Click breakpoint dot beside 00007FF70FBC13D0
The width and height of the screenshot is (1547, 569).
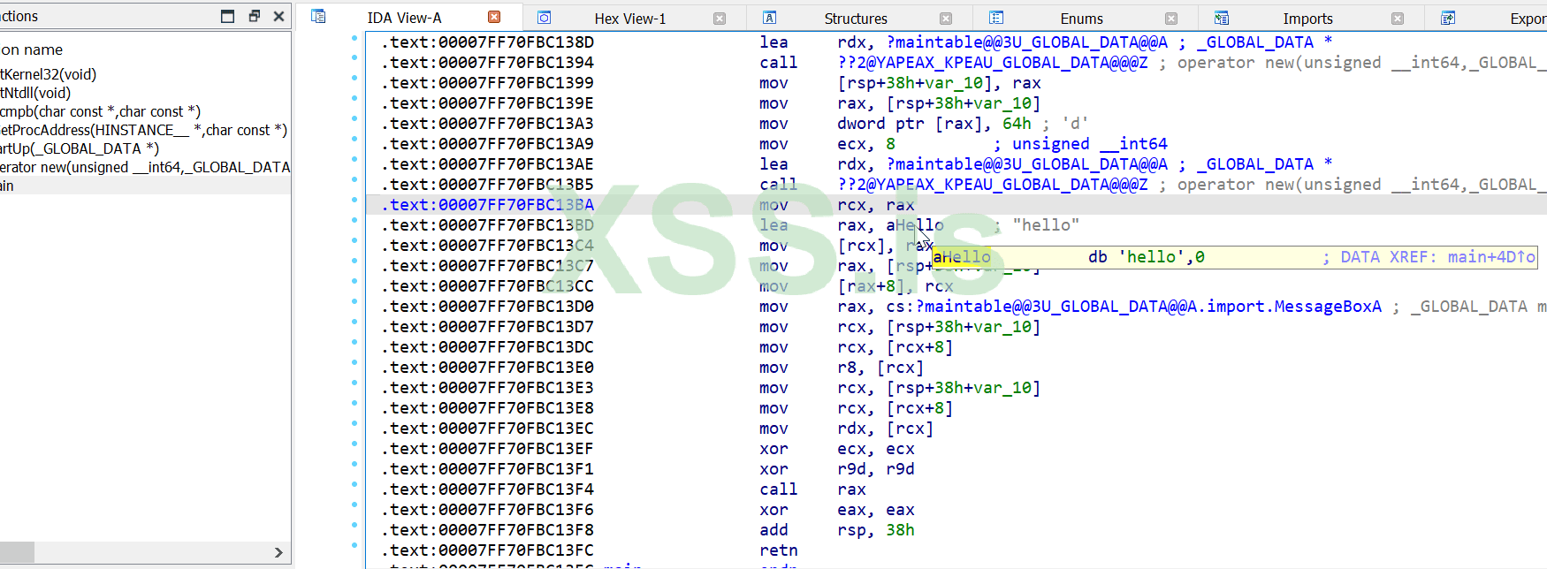pos(354,302)
